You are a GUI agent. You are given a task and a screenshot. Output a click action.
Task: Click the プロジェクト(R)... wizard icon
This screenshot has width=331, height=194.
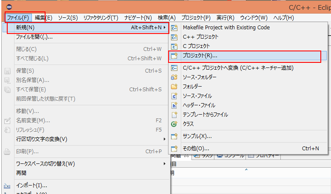tap(174, 56)
